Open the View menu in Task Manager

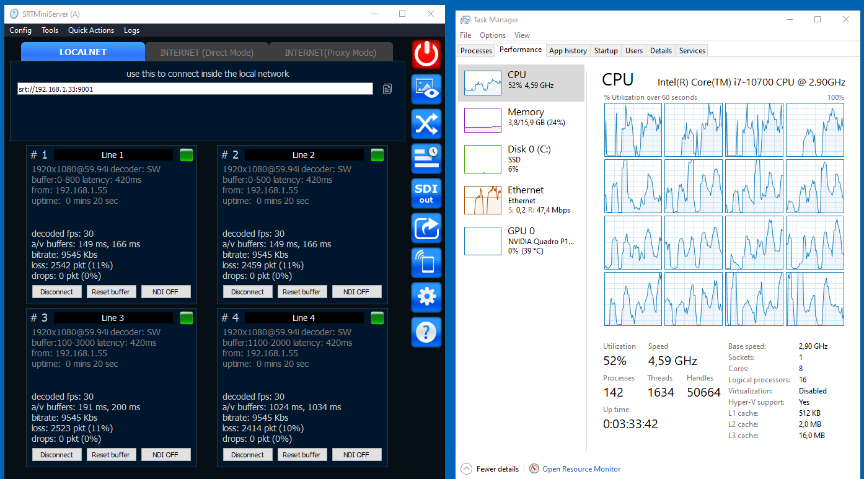coord(522,35)
